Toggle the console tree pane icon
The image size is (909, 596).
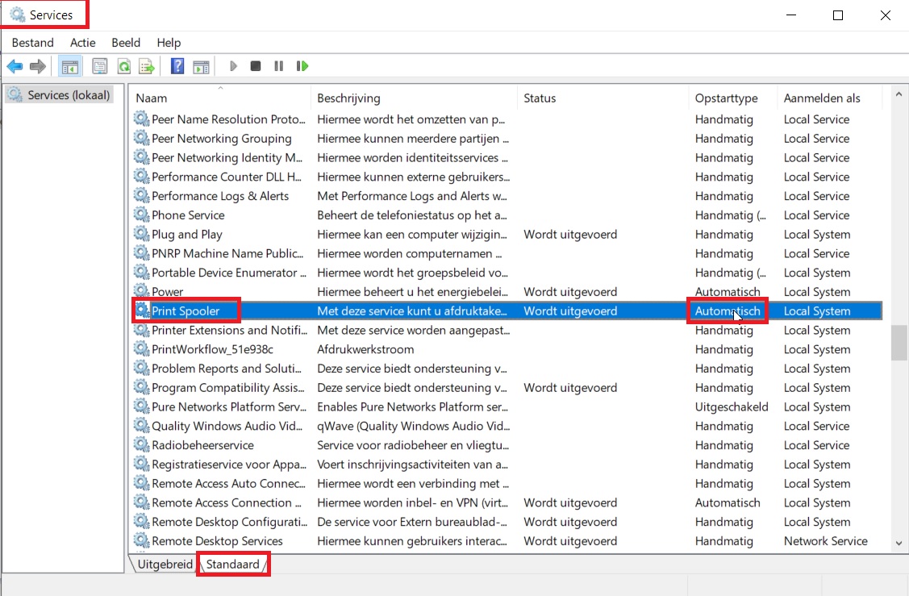coord(70,66)
